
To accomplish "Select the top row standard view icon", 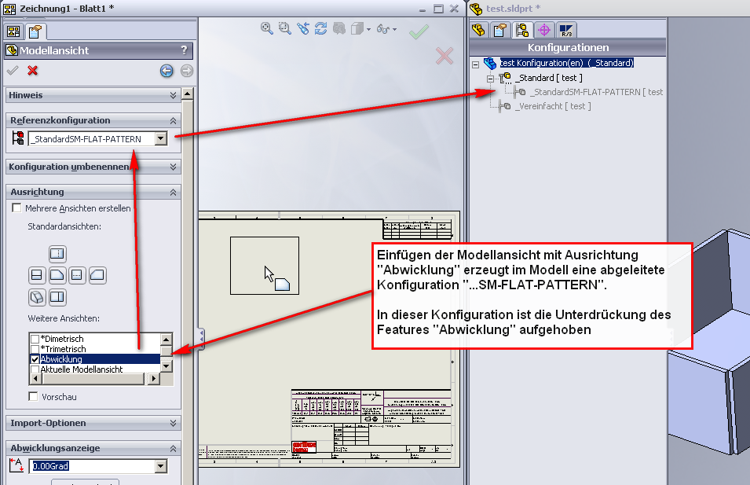I will pos(57,254).
